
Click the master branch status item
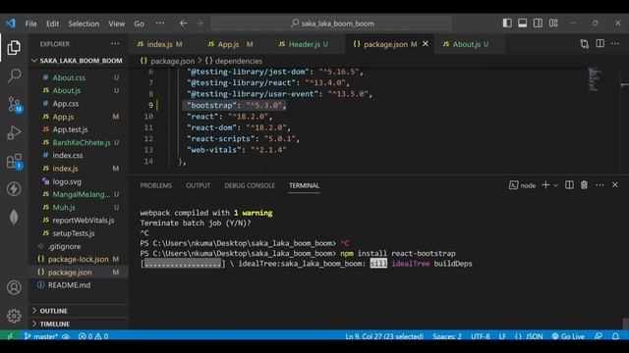(x=41, y=336)
